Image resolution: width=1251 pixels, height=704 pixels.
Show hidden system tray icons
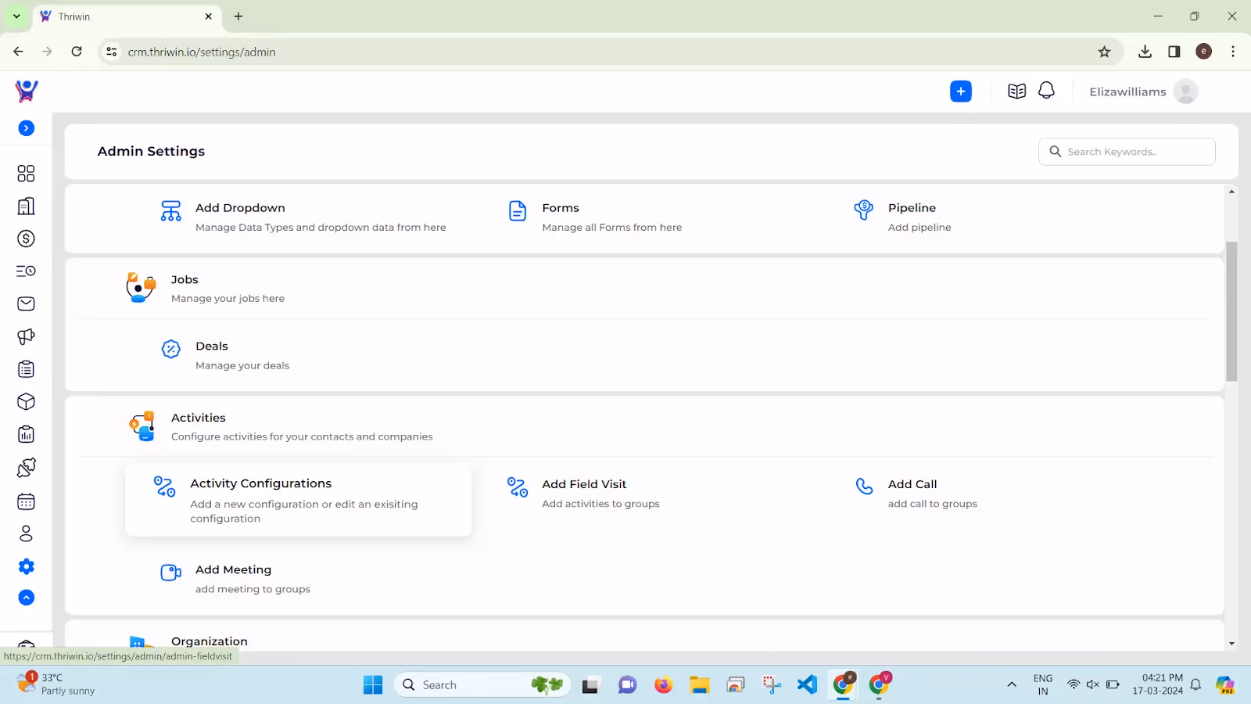click(1011, 685)
